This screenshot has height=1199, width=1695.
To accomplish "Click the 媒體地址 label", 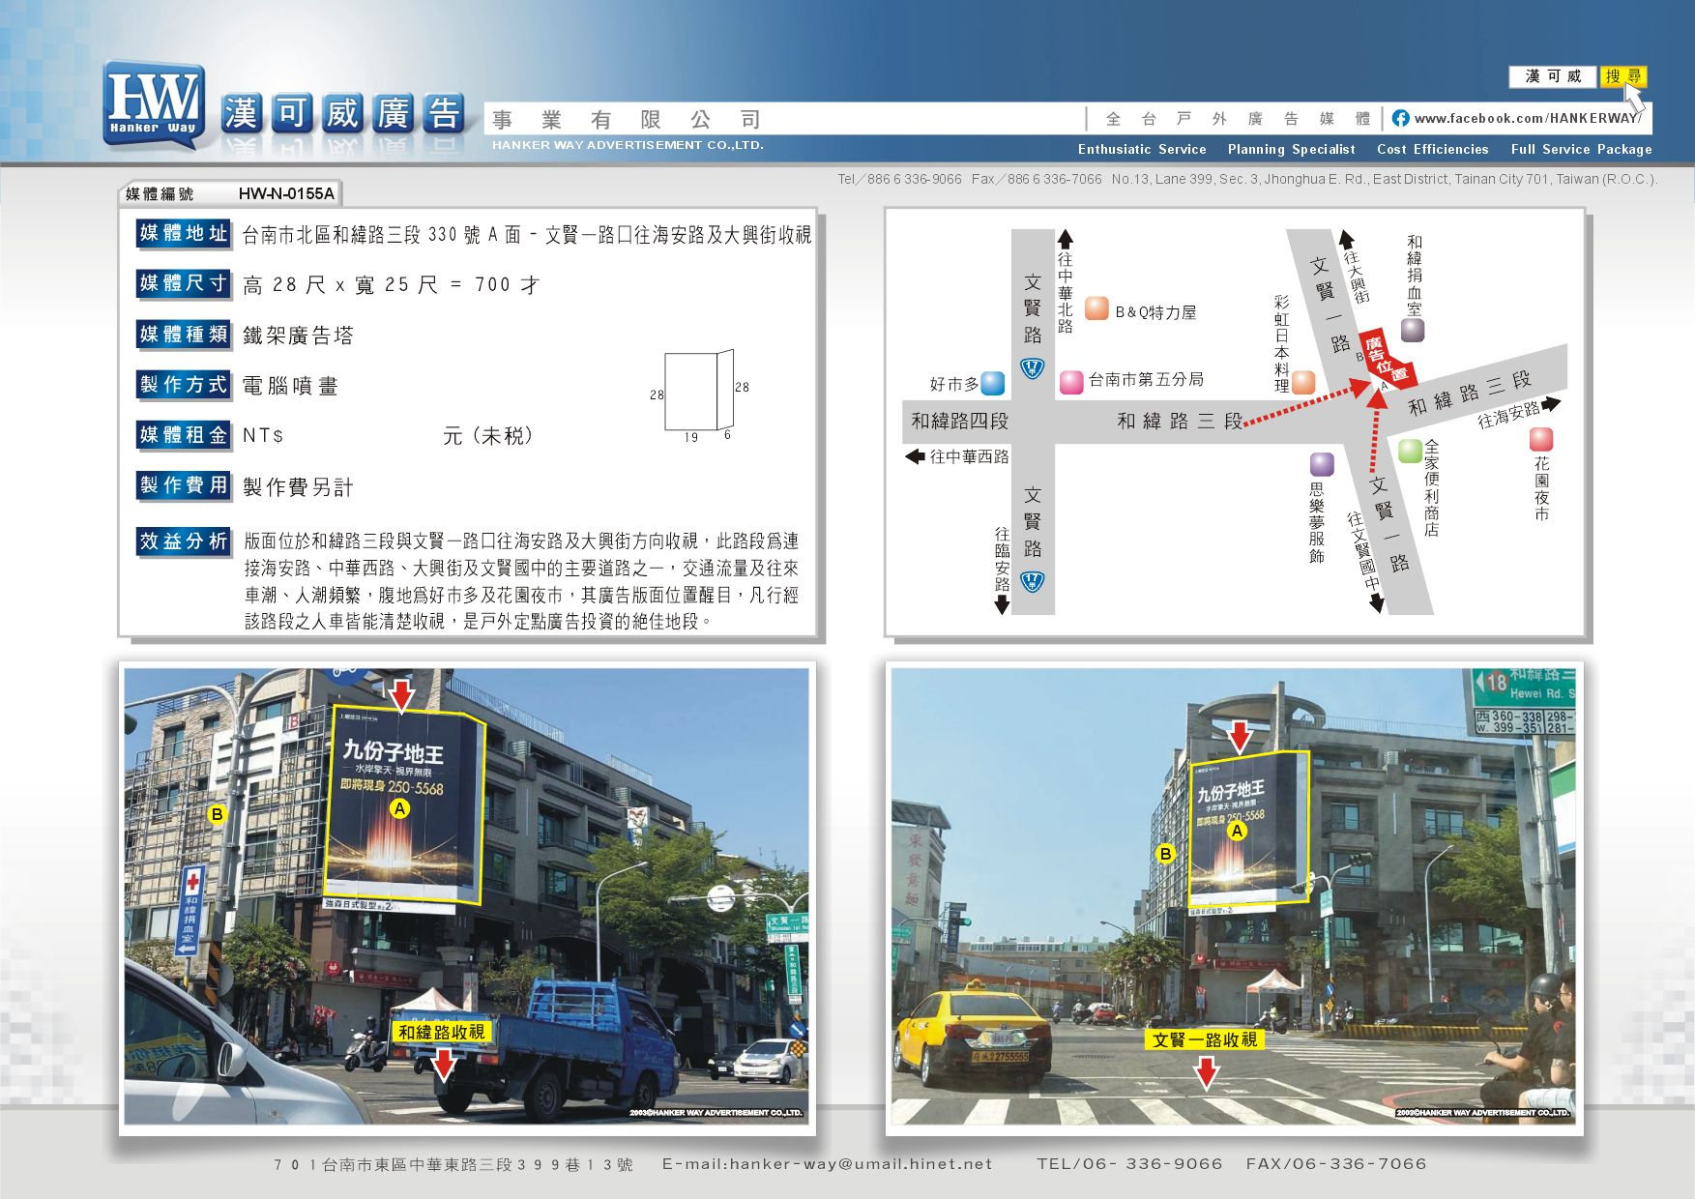I will 184,233.
